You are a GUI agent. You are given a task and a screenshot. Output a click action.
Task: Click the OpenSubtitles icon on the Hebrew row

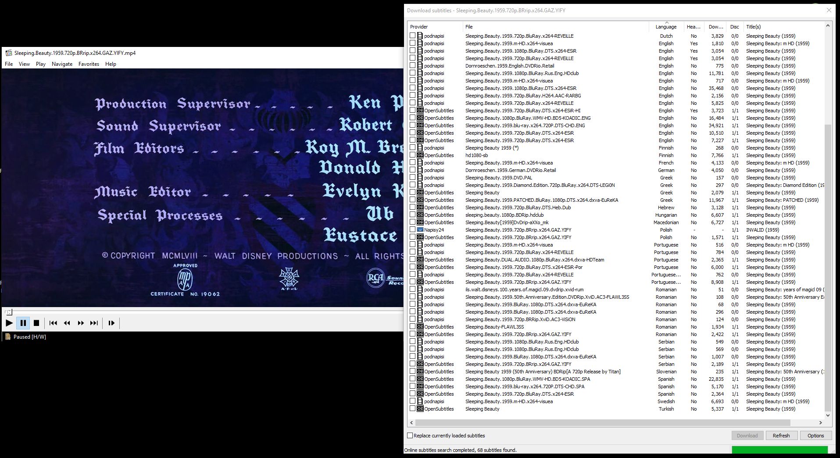(x=420, y=208)
